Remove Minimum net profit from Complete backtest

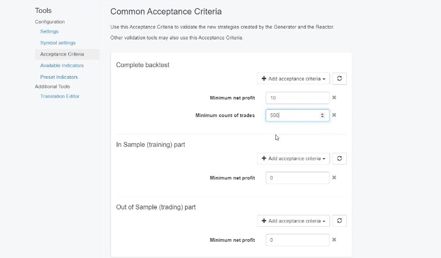coord(334,98)
